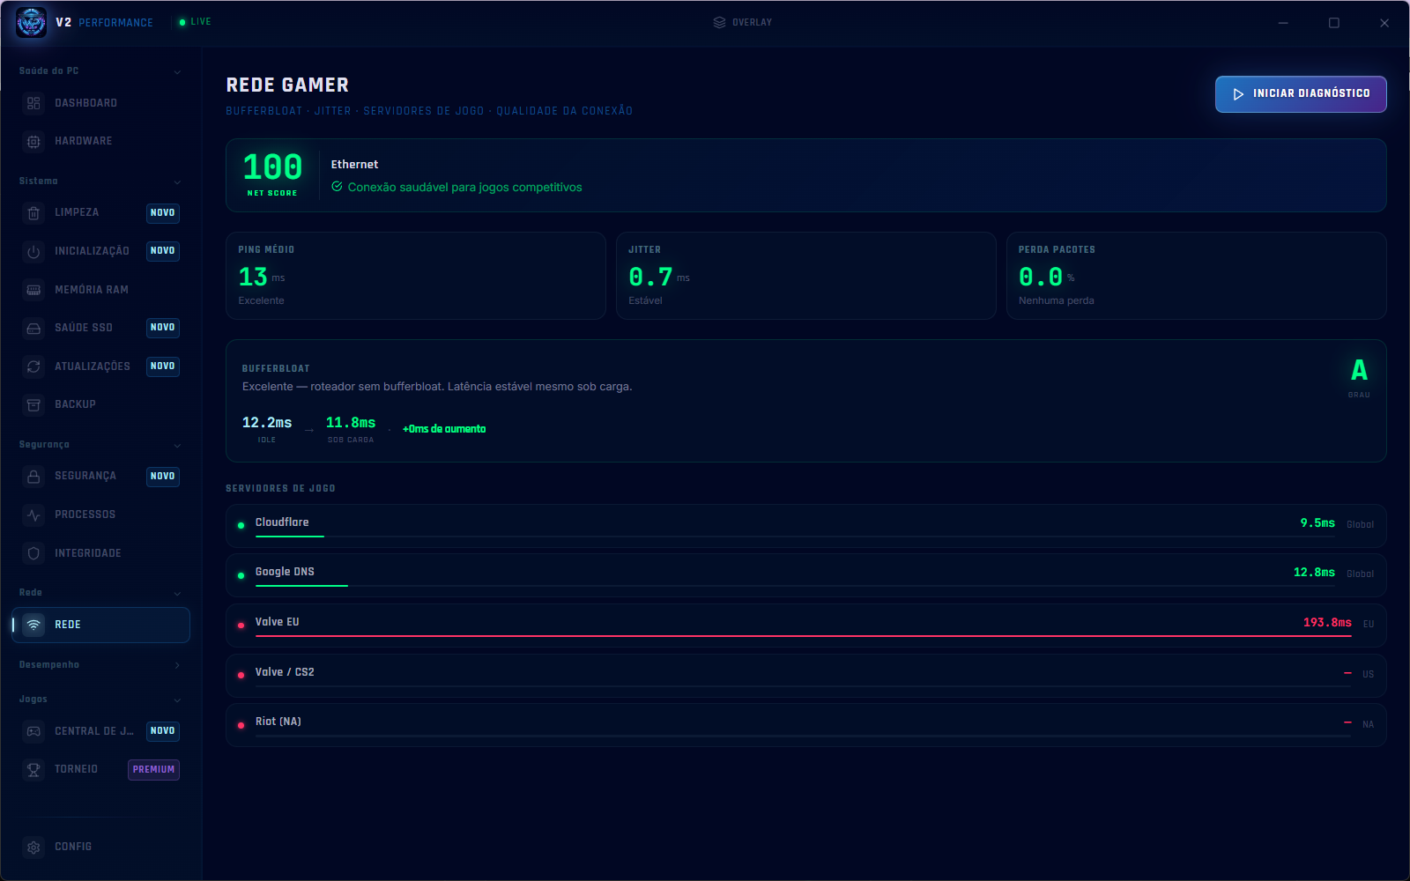Click the Valve EU latency bar
This screenshot has width=1410, height=881.
803,635
